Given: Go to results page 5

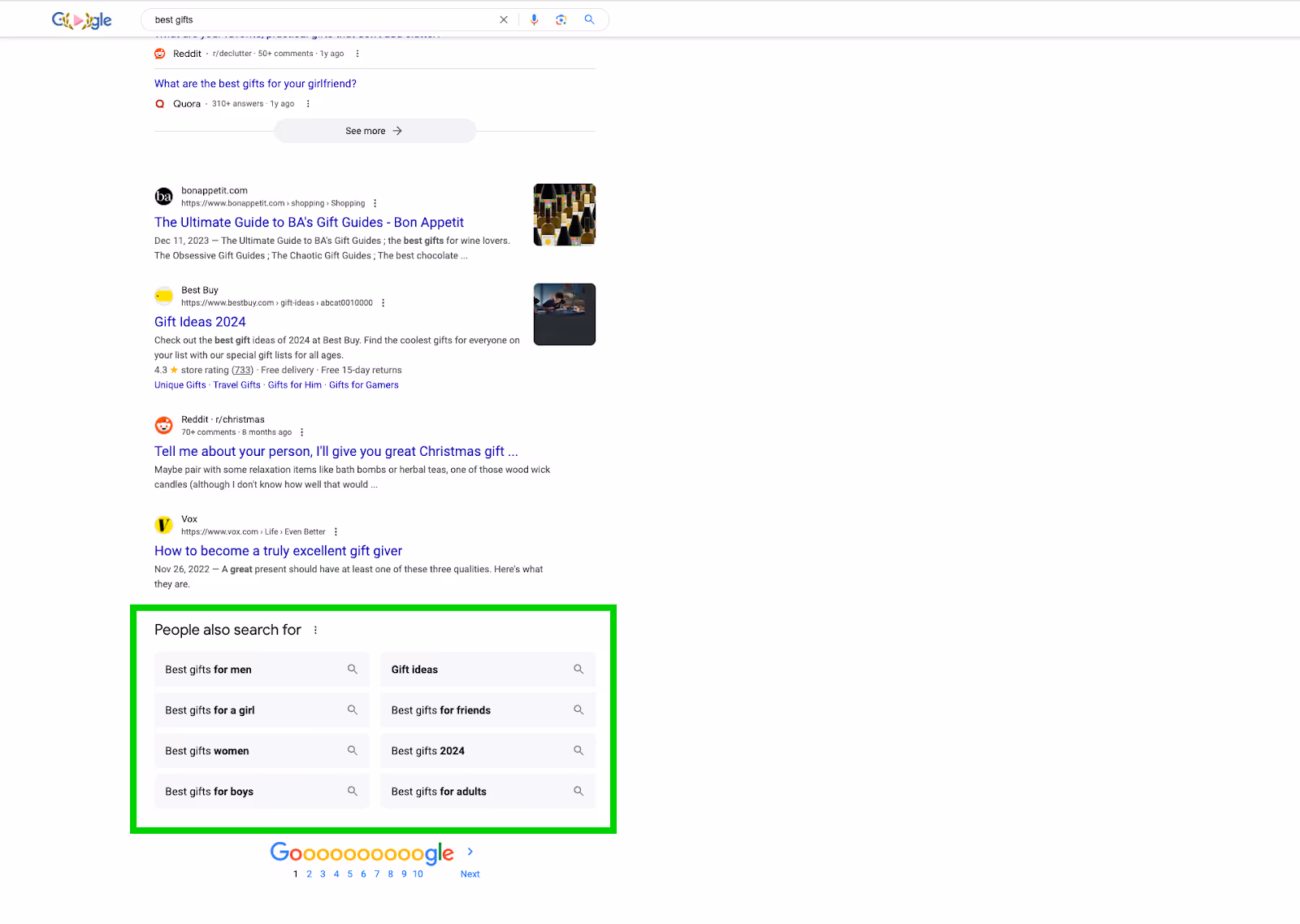Looking at the screenshot, I should click(350, 874).
